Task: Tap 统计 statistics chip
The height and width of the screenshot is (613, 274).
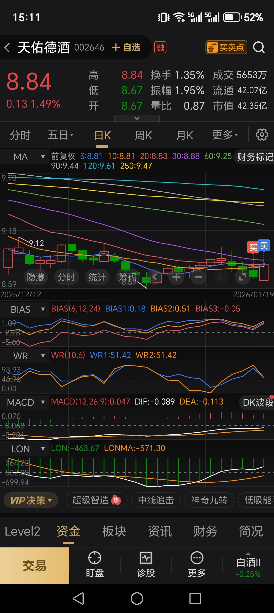Action: 97,277
